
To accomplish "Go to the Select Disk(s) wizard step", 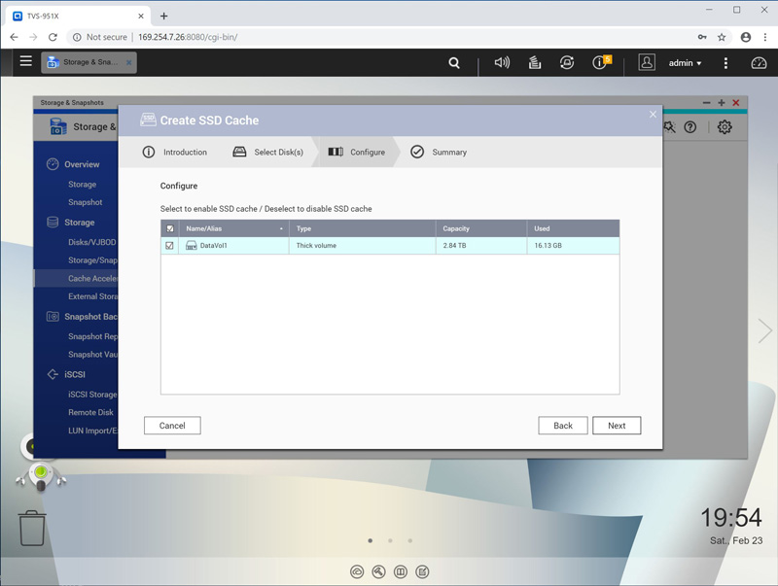I will (x=268, y=153).
